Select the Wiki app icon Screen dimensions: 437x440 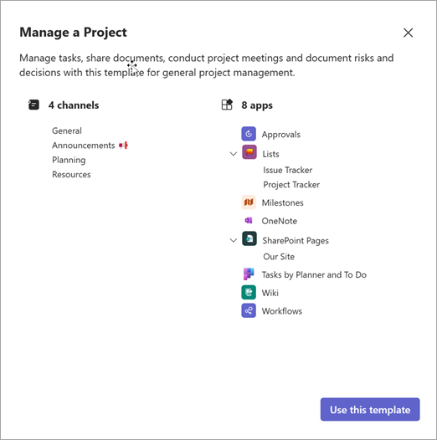(x=249, y=293)
